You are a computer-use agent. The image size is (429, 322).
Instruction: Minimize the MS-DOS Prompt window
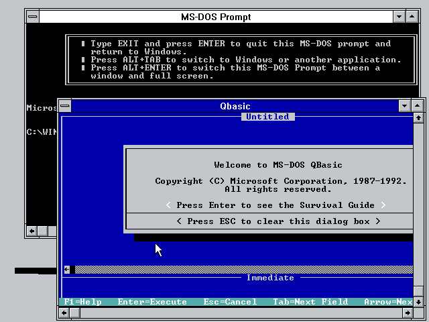(x=400, y=17)
